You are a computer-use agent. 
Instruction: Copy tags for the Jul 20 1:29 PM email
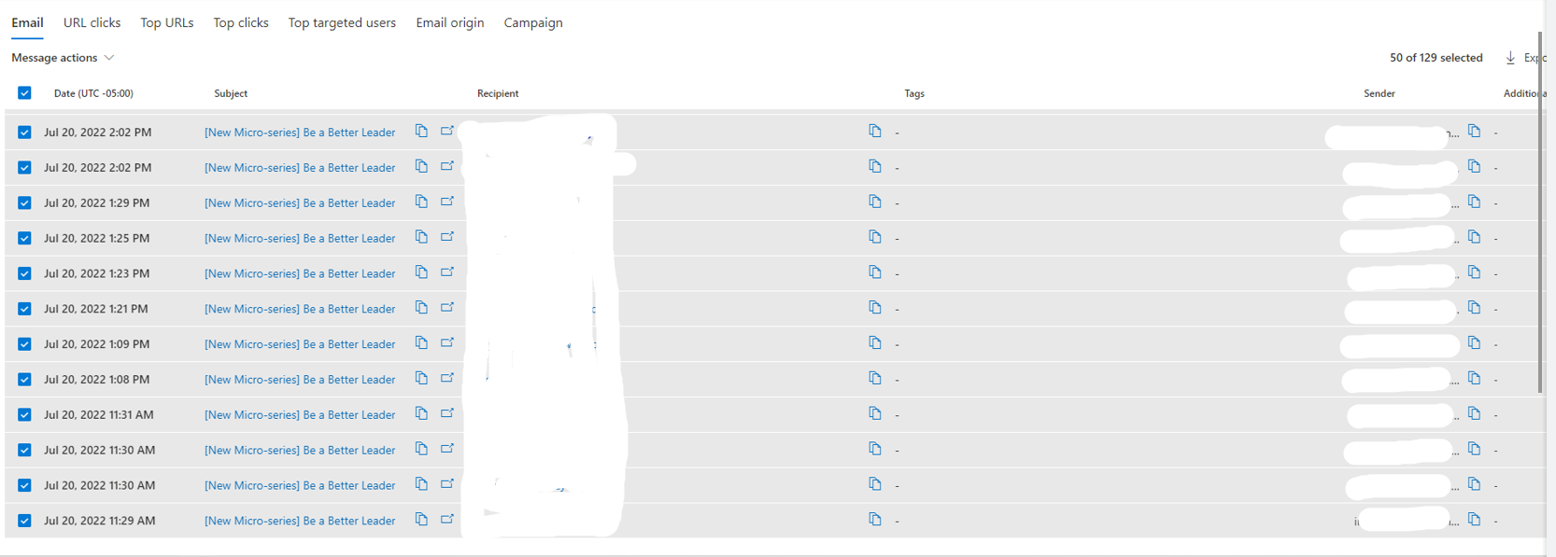(875, 202)
